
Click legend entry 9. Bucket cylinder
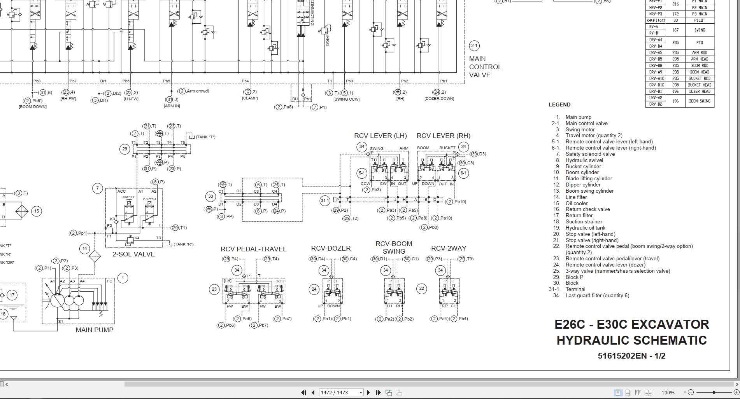578,166
